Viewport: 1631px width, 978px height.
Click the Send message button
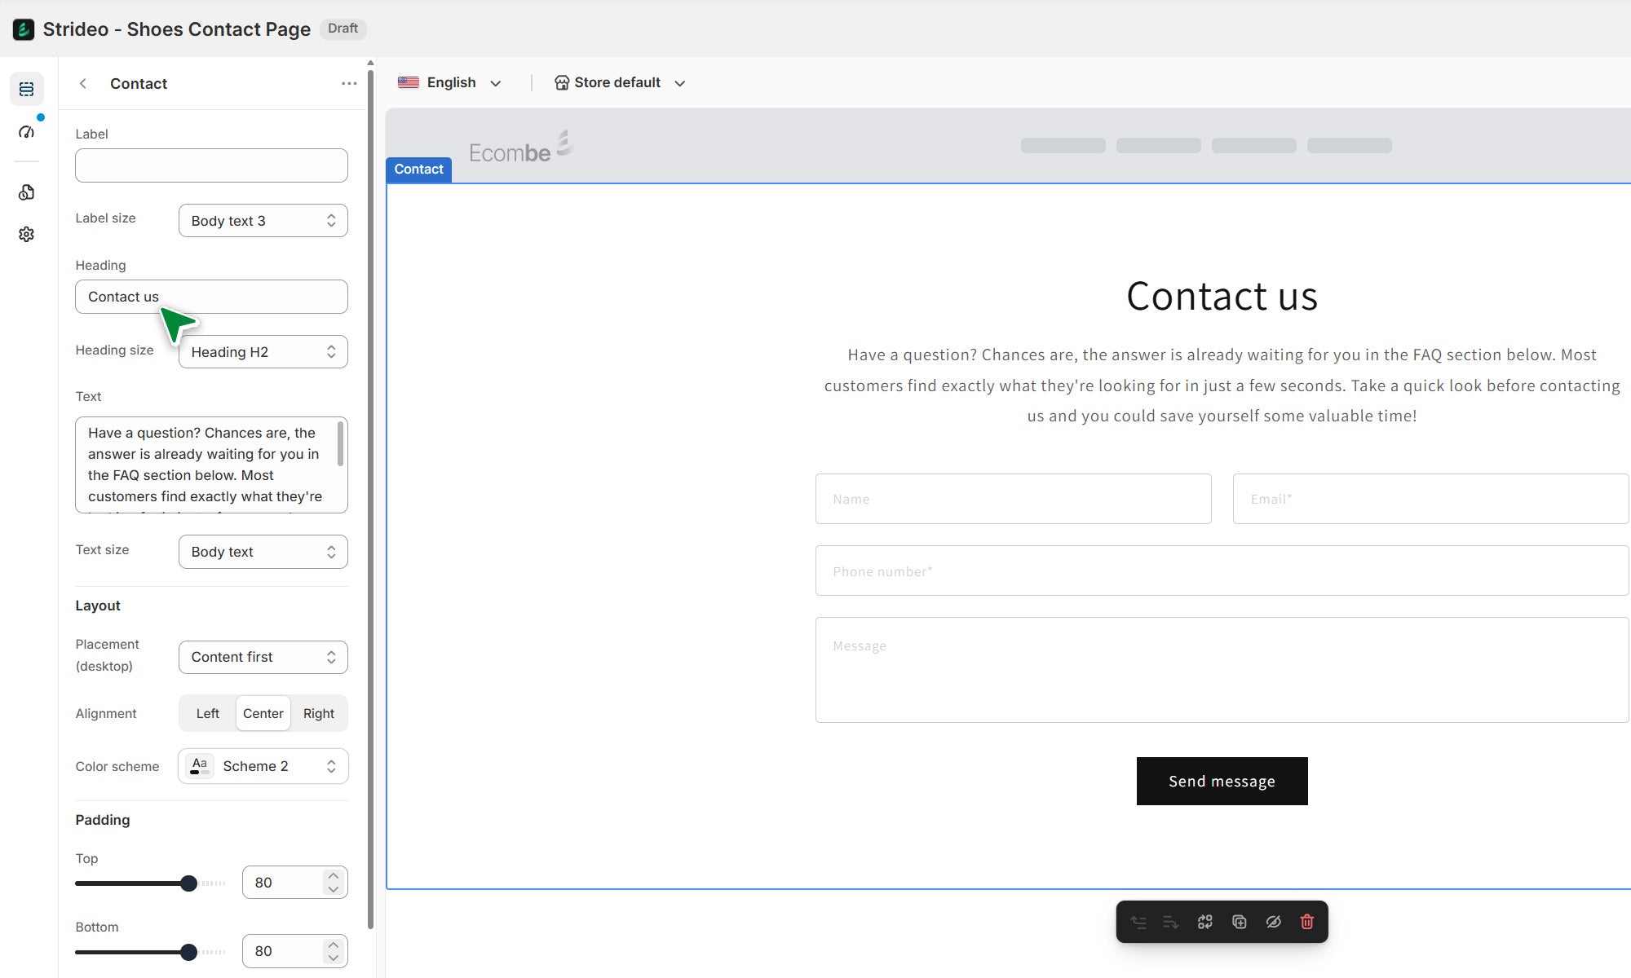pos(1222,781)
